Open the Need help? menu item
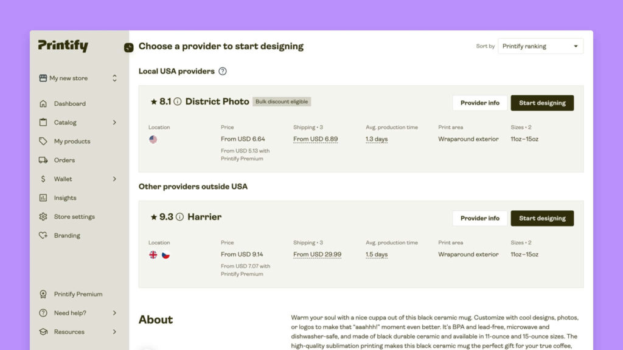The height and width of the screenshot is (350, 623). [71, 313]
